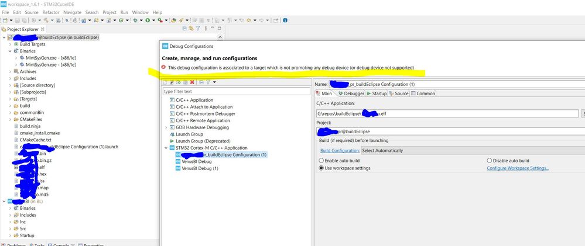Click the Debug Configurations window title icon

click(165, 46)
